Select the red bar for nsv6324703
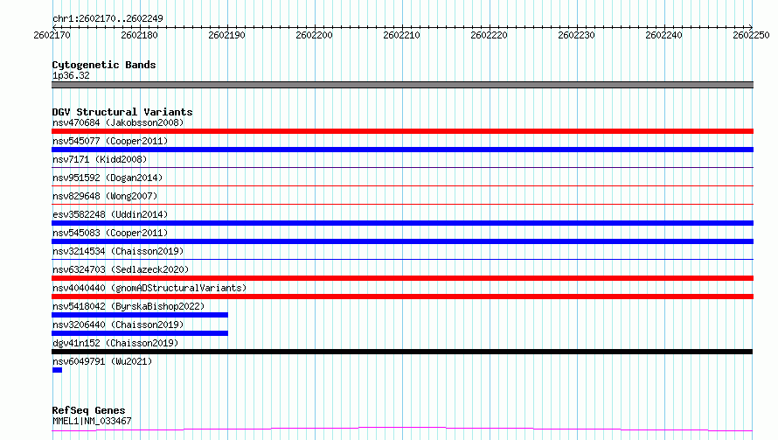Image resolution: width=778 pixels, height=440 pixels. point(402,278)
